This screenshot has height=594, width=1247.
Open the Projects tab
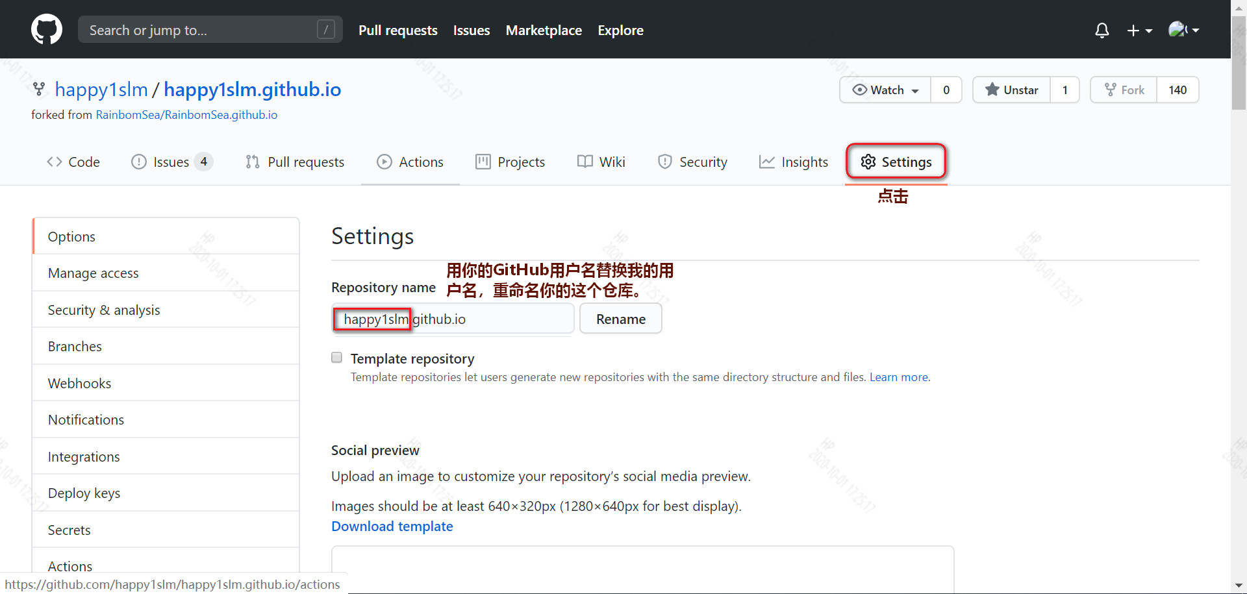[510, 162]
